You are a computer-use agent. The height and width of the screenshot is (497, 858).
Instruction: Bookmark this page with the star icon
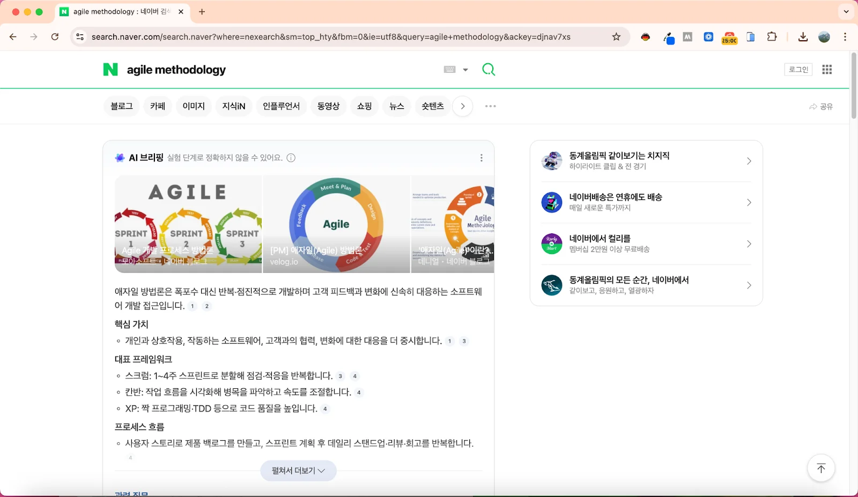coord(616,36)
